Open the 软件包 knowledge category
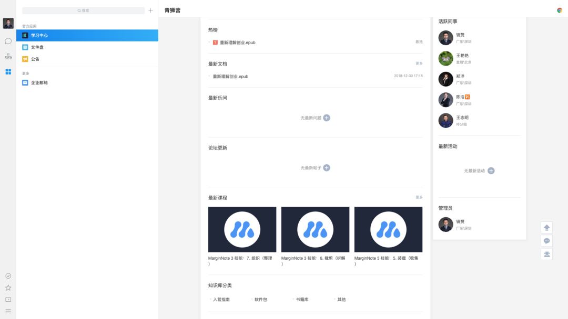This screenshot has height=319, width=568. tap(260, 300)
